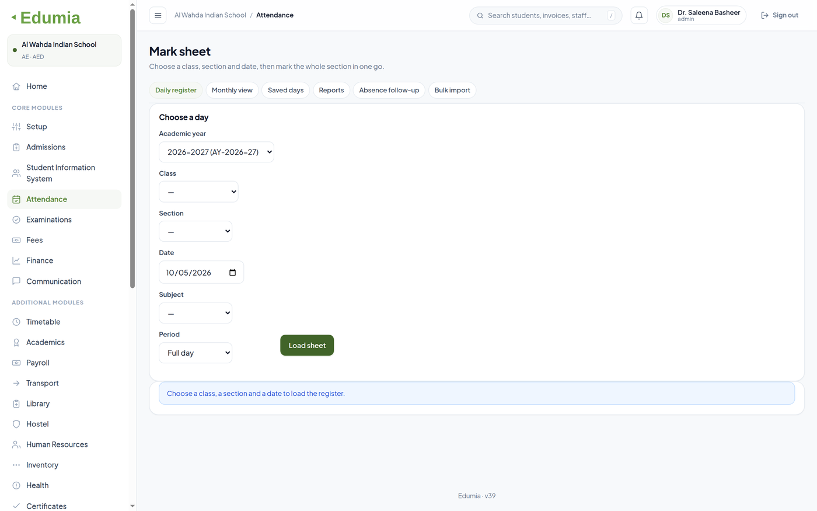Click the calendar icon in Date field
The width and height of the screenshot is (817, 511).
[x=233, y=273]
